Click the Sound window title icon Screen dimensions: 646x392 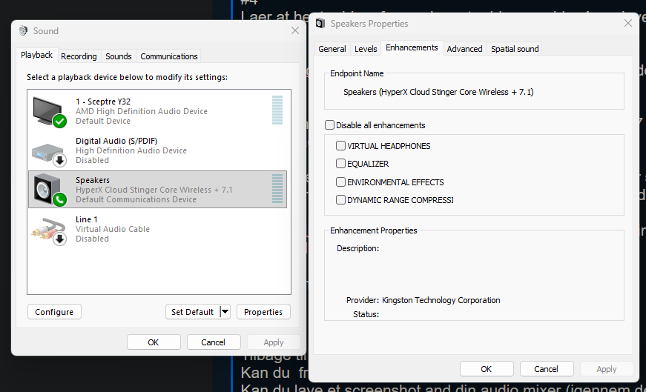pyautogui.click(x=24, y=31)
